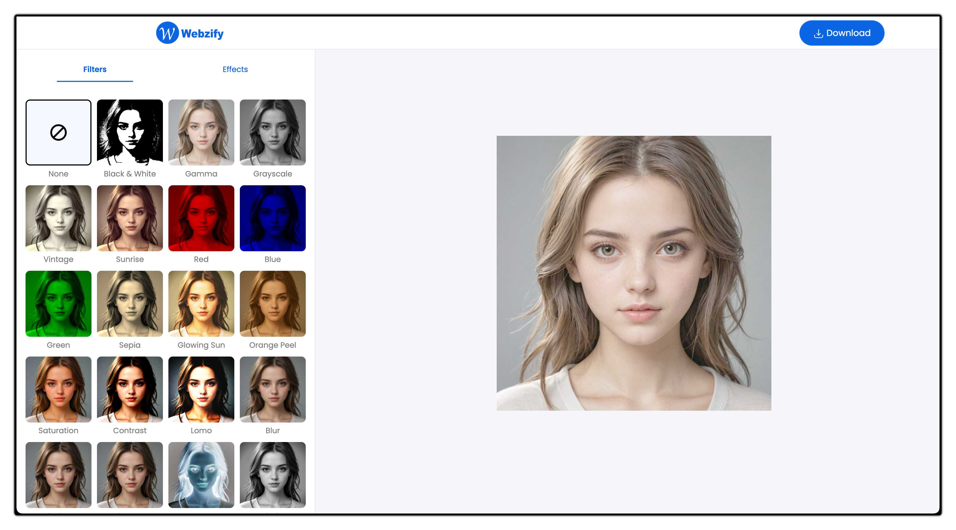956x530 pixels.
Task: Apply the Gamma filter thumbnail
Action: [x=201, y=132]
